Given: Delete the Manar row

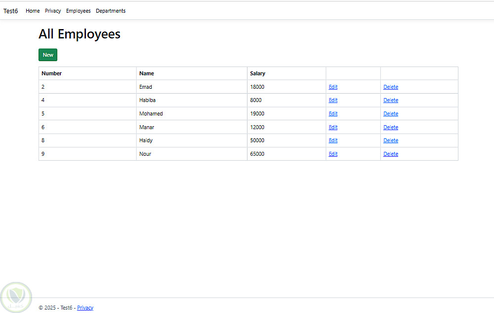Looking at the screenshot, I should pyautogui.click(x=390, y=127).
